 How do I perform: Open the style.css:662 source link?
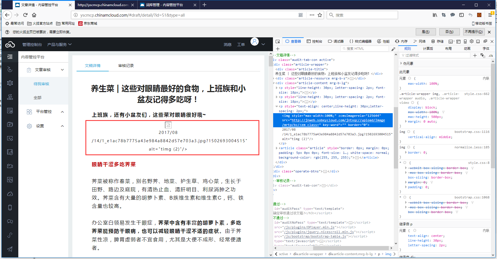pos(476,94)
